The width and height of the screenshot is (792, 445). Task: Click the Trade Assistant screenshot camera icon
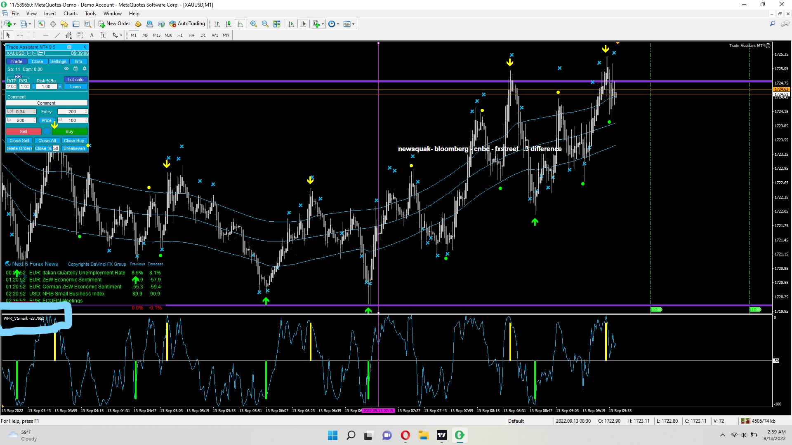pos(69,47)
